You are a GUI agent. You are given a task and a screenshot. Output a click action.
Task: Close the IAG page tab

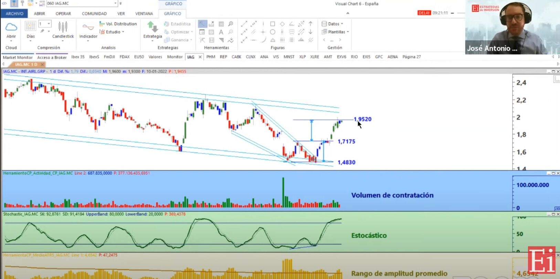click(200, 57)
